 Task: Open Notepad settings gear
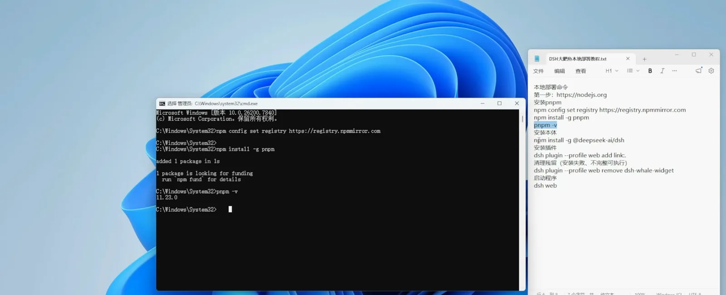(x=711, y=71)
